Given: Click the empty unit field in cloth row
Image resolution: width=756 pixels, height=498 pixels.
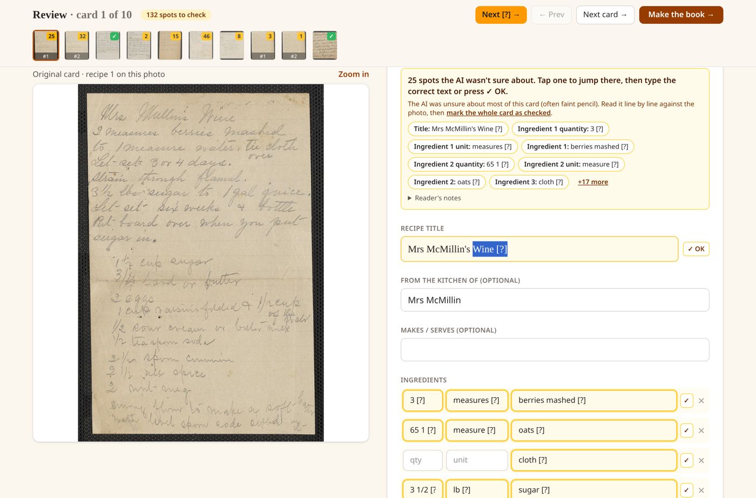Looking at the screenshot, I should click(x=477, y=460).
